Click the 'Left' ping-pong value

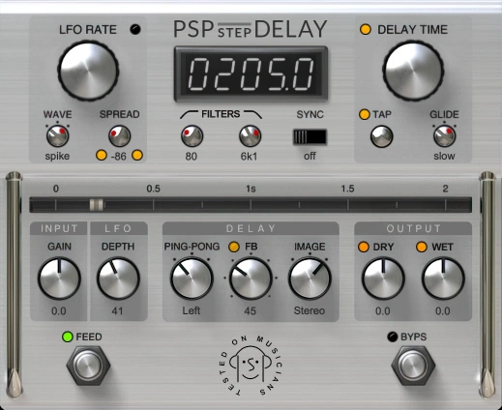click(x=192, y=310)
